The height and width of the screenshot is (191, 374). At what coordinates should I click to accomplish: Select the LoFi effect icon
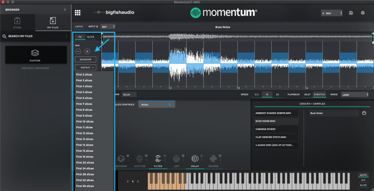tap(176, 158)
